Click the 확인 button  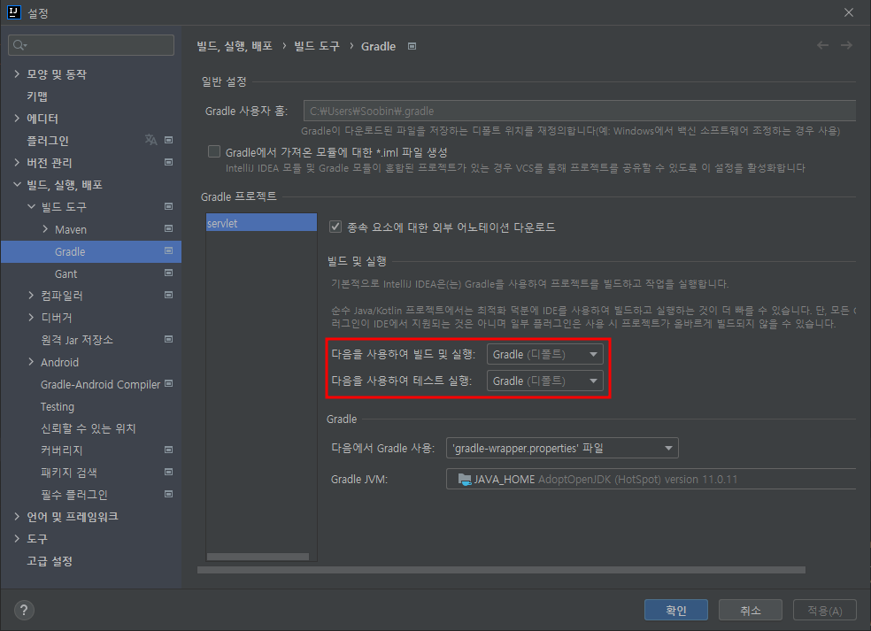[x=676, y=611]
